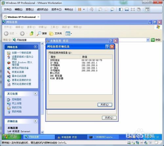Screen dimensions: 164x146
Task: Go up one folder level in 网络连接
Action: click(x=32, y=34)
